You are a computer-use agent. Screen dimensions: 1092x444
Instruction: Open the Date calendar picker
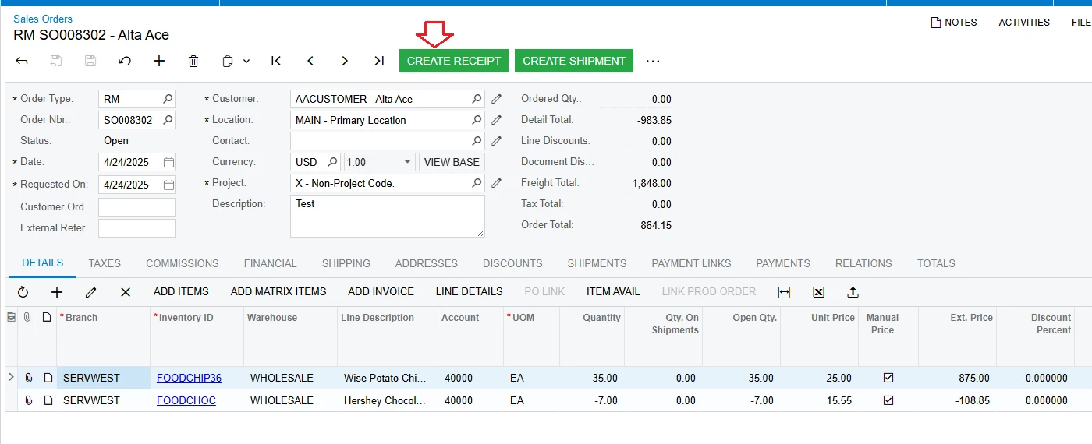click(x=168, y=162)
